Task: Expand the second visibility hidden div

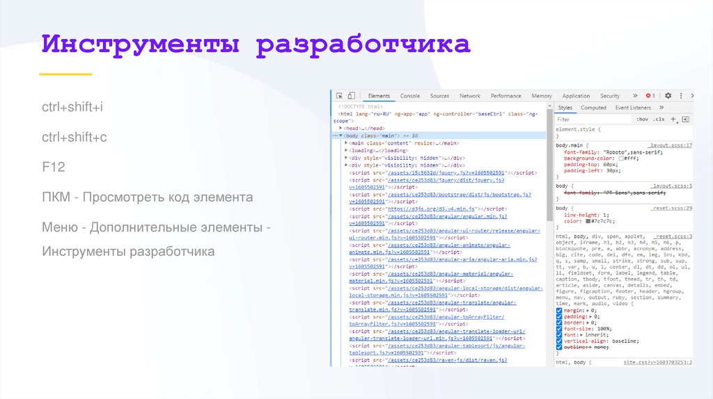Action: click(x=346, y=165)
